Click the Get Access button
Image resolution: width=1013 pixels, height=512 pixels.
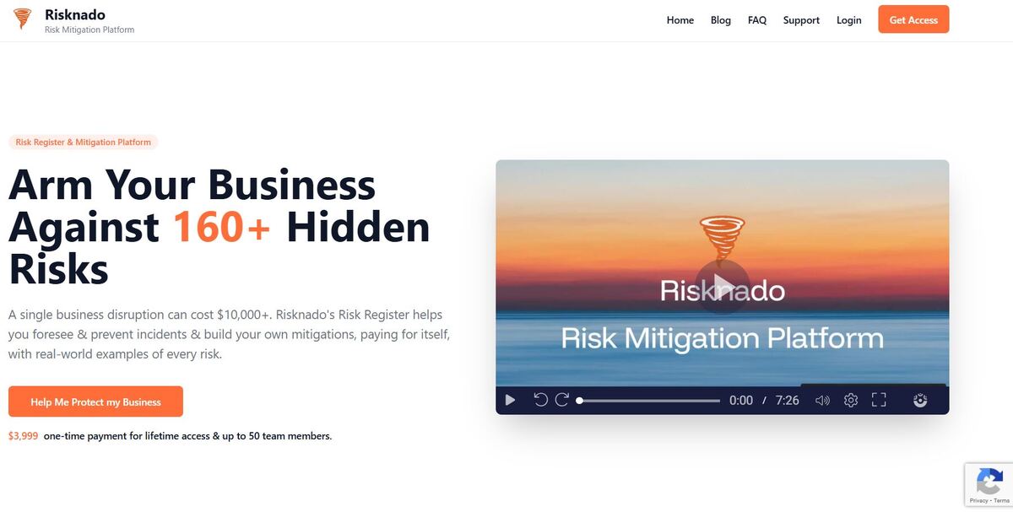click(x=913, y=19)
